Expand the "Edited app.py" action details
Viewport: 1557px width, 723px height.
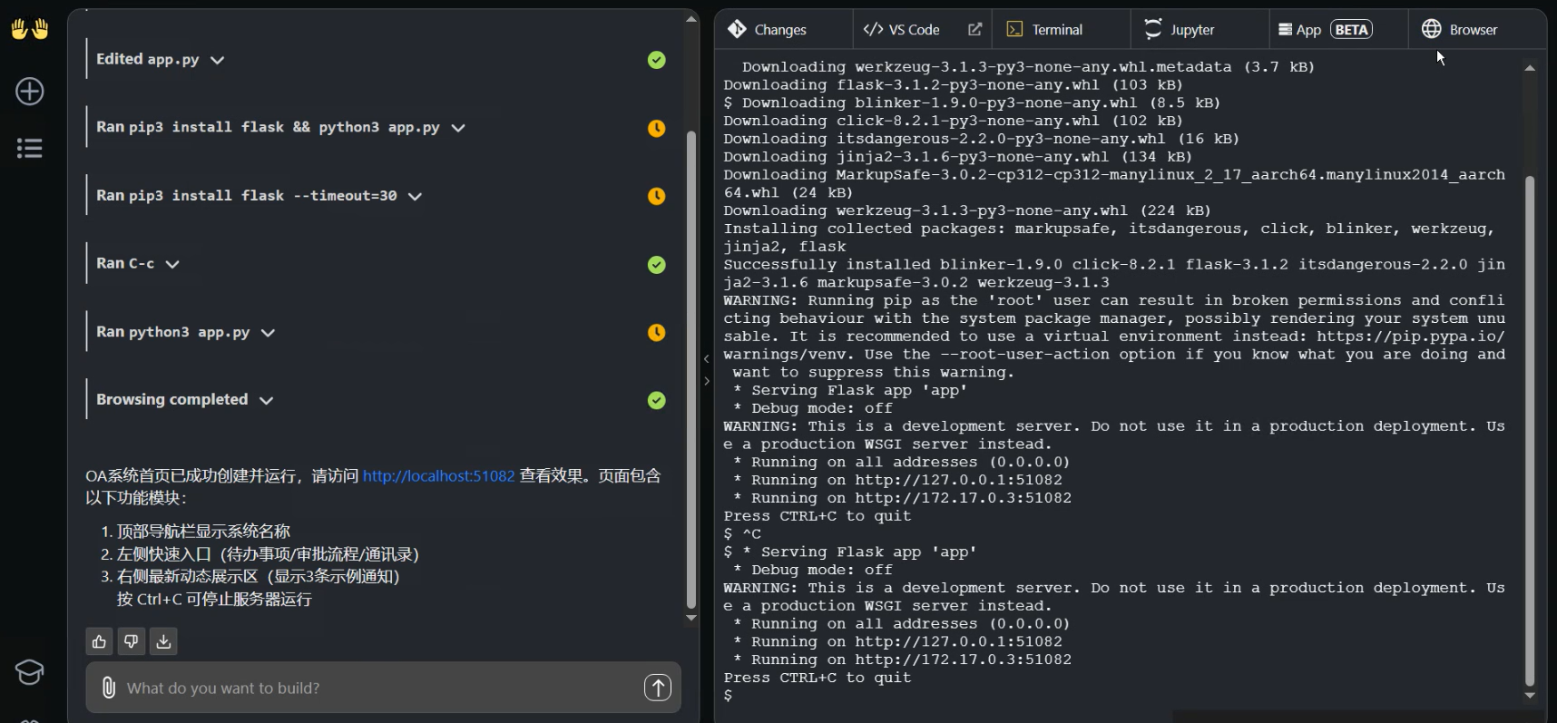(x=217, y=60)
